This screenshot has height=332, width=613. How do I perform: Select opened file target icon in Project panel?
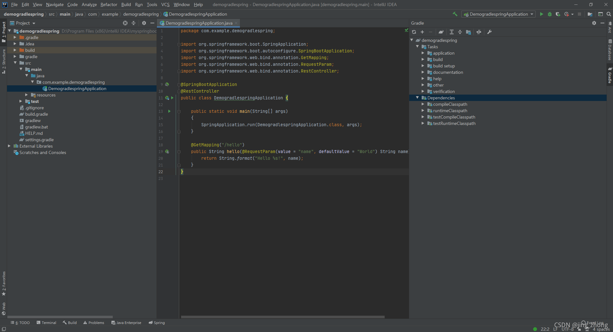tap(125, 23)
